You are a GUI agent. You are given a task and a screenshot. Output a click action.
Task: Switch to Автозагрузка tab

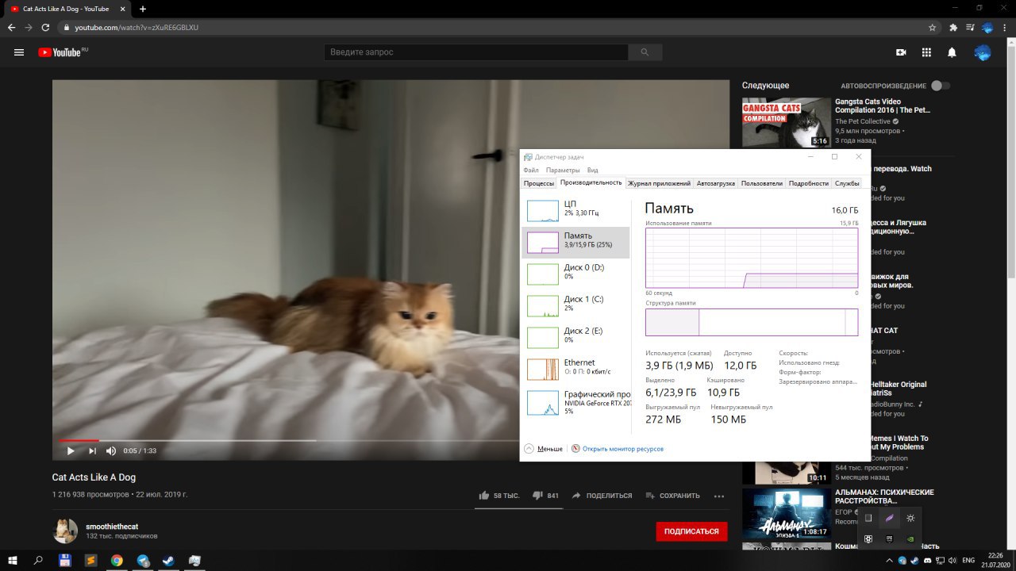click(716, 183)
